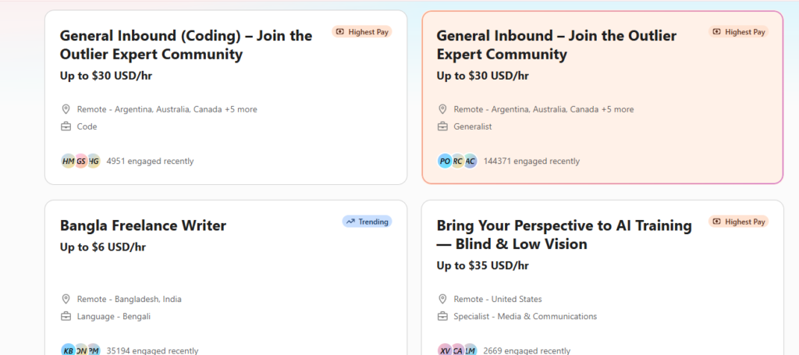
Task: Click the LM avatar on Blind & Low Vision card
Action: coord(471,350)
